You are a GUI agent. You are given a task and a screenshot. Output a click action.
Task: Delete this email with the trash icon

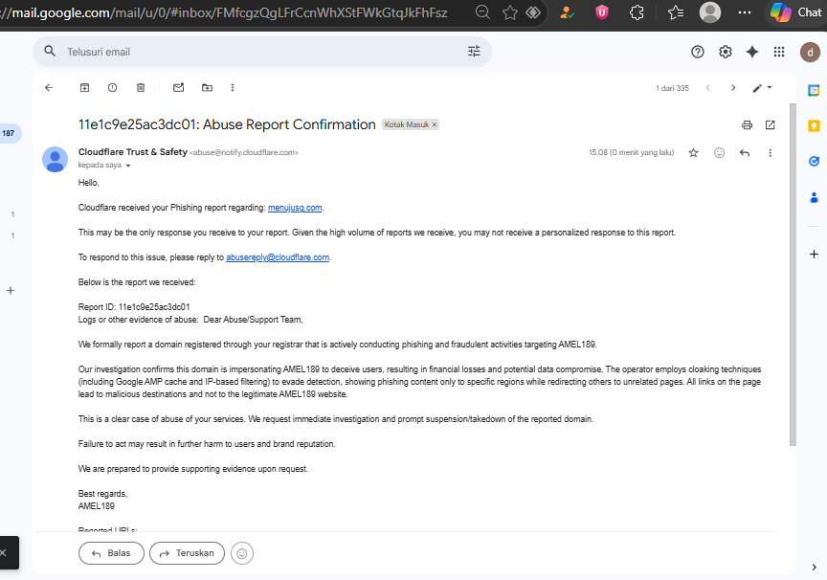coord(141,87)
